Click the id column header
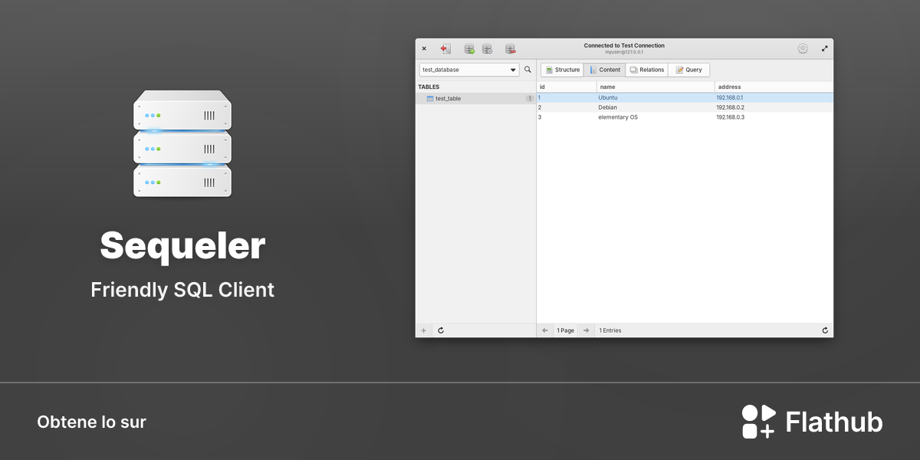 tap(567, 87)
